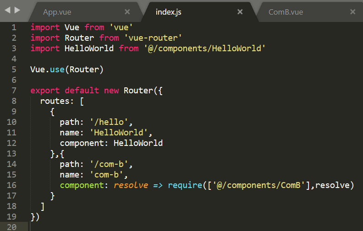Click the 'vue-router' string
The height and width of the screenshot is (231, 363).
[153, 38]
